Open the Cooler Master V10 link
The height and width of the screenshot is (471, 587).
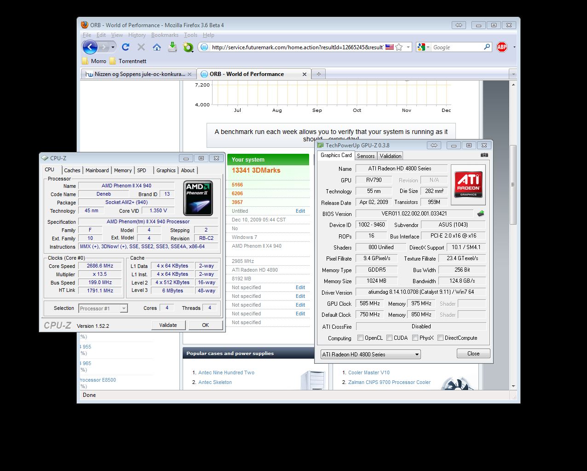pyautogui.click(x=369, y=372)
